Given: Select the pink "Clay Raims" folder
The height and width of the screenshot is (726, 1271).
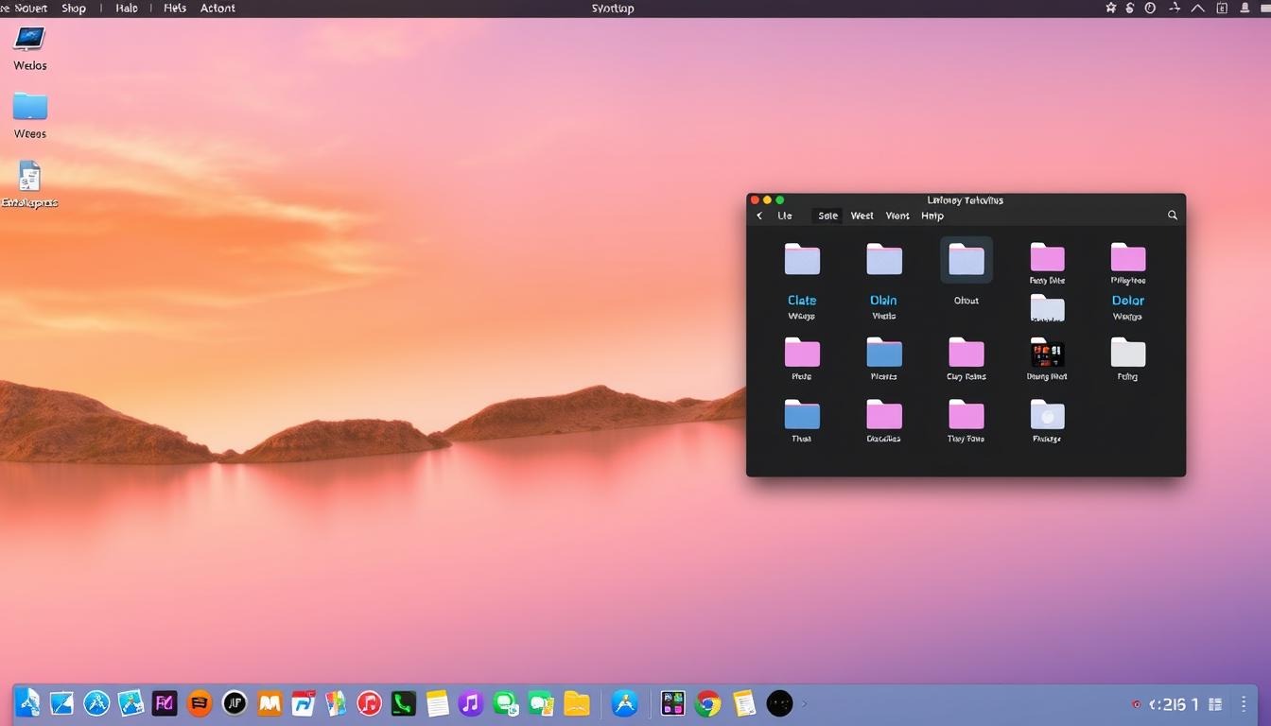Looking at the screenshot, I should [966, 353].
